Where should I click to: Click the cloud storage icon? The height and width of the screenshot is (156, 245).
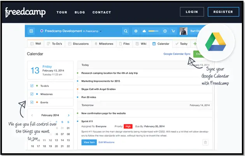[144, 31]
